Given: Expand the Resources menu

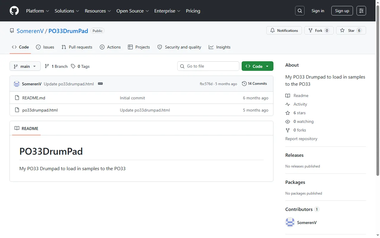Looking at the screenshot, I should click(98, 11).
